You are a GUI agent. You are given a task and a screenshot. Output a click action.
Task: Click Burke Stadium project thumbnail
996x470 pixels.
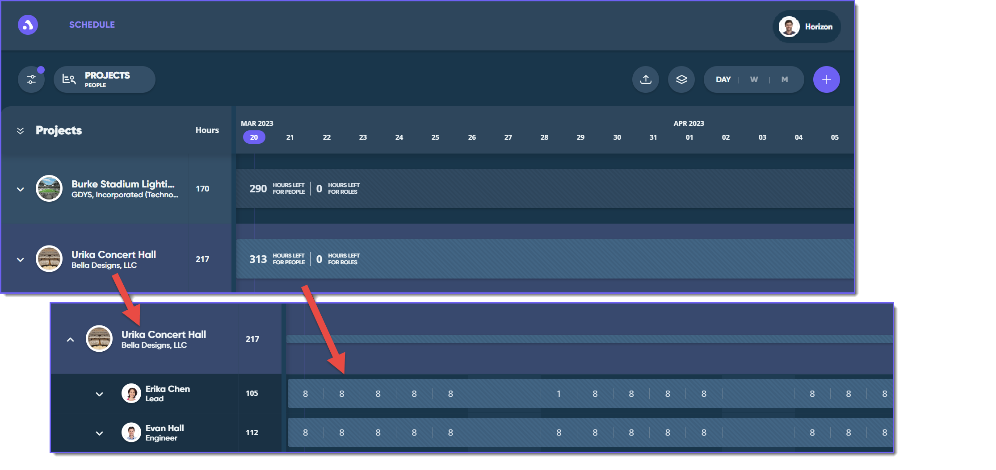coord(49,188)
